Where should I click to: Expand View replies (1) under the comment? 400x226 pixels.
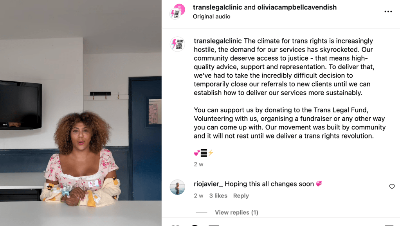click(236, 212)
